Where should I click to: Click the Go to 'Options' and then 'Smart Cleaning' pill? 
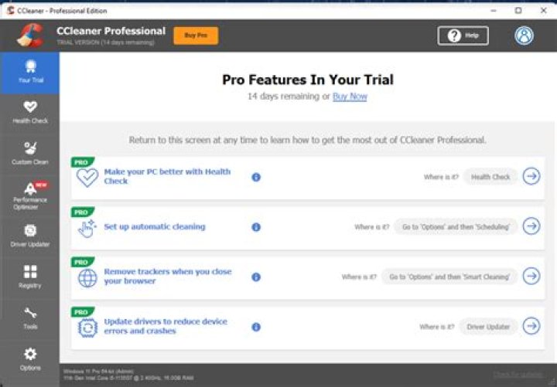click(449, 277)
